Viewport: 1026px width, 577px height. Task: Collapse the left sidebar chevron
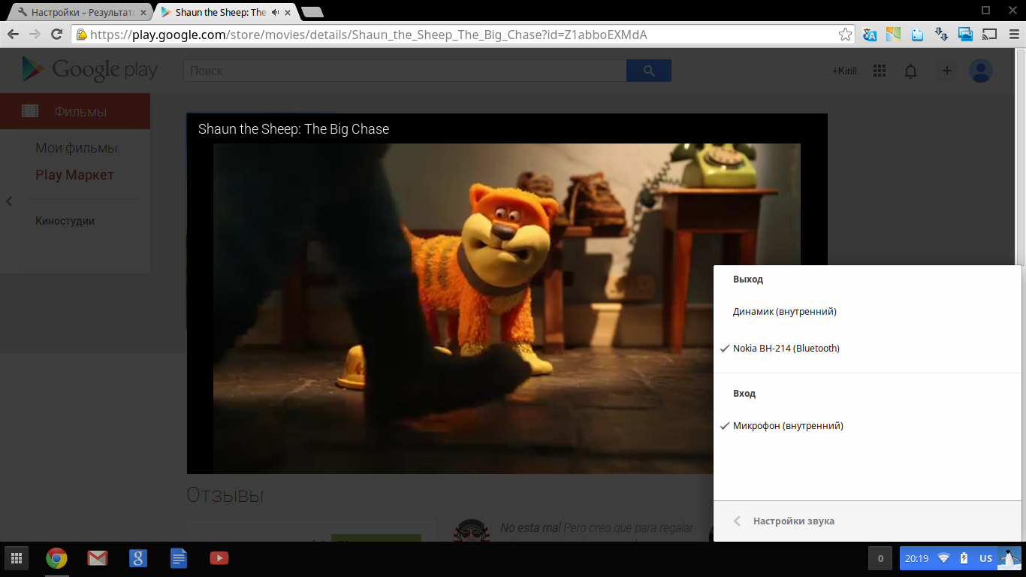[9, 201]
